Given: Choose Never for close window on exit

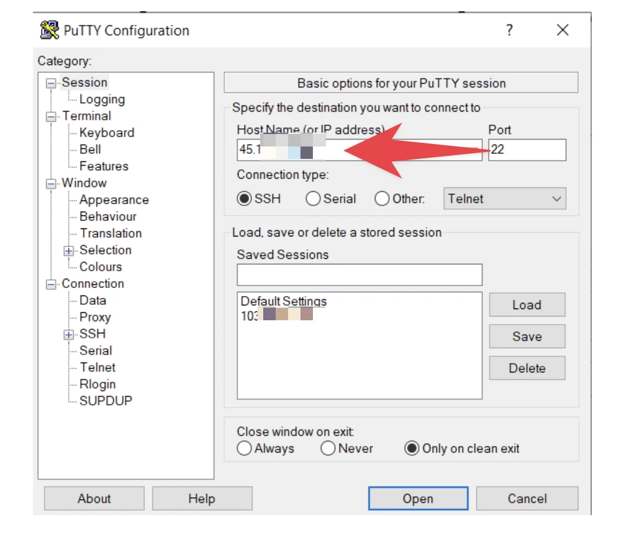Looking at the screenshot, I should pyautogui.click(x=328, y=448).
